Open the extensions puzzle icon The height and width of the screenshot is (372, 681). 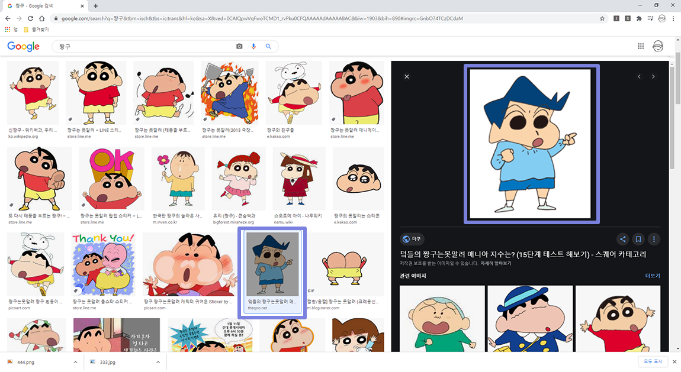(x=639, y=19)
